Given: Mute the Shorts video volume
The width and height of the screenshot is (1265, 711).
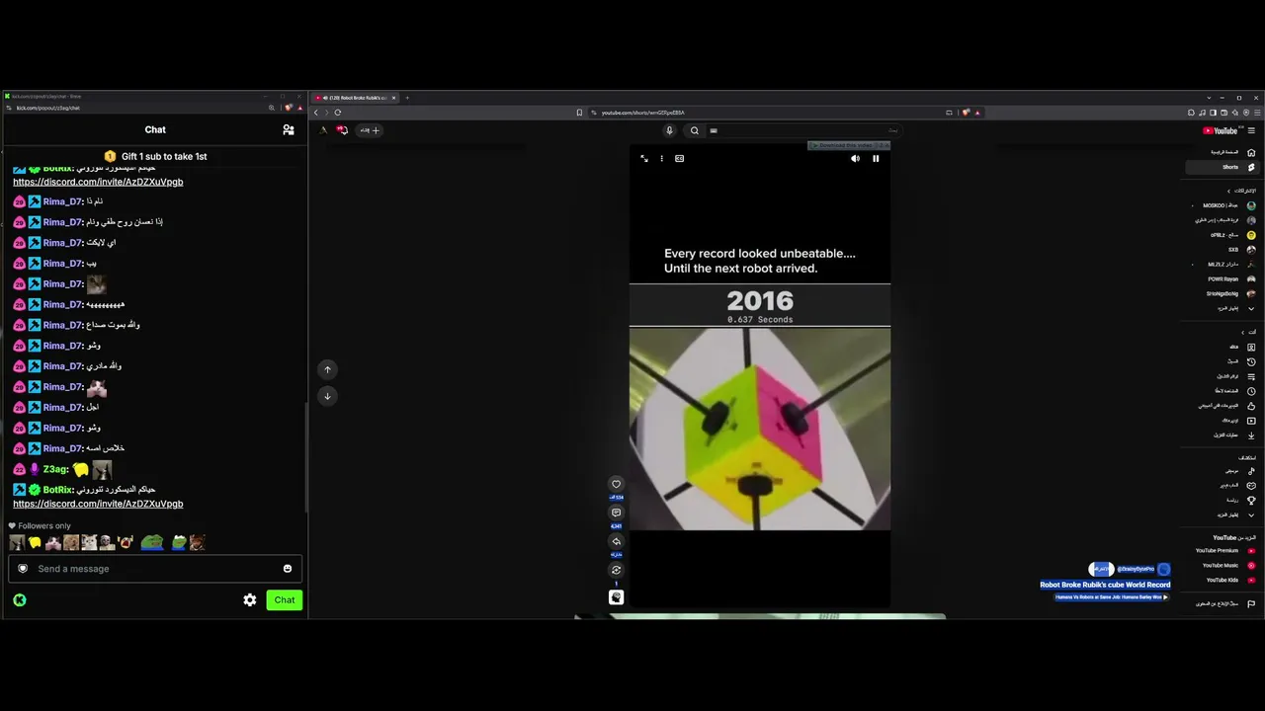Looking at the screenshot, I should pos(855,158).
